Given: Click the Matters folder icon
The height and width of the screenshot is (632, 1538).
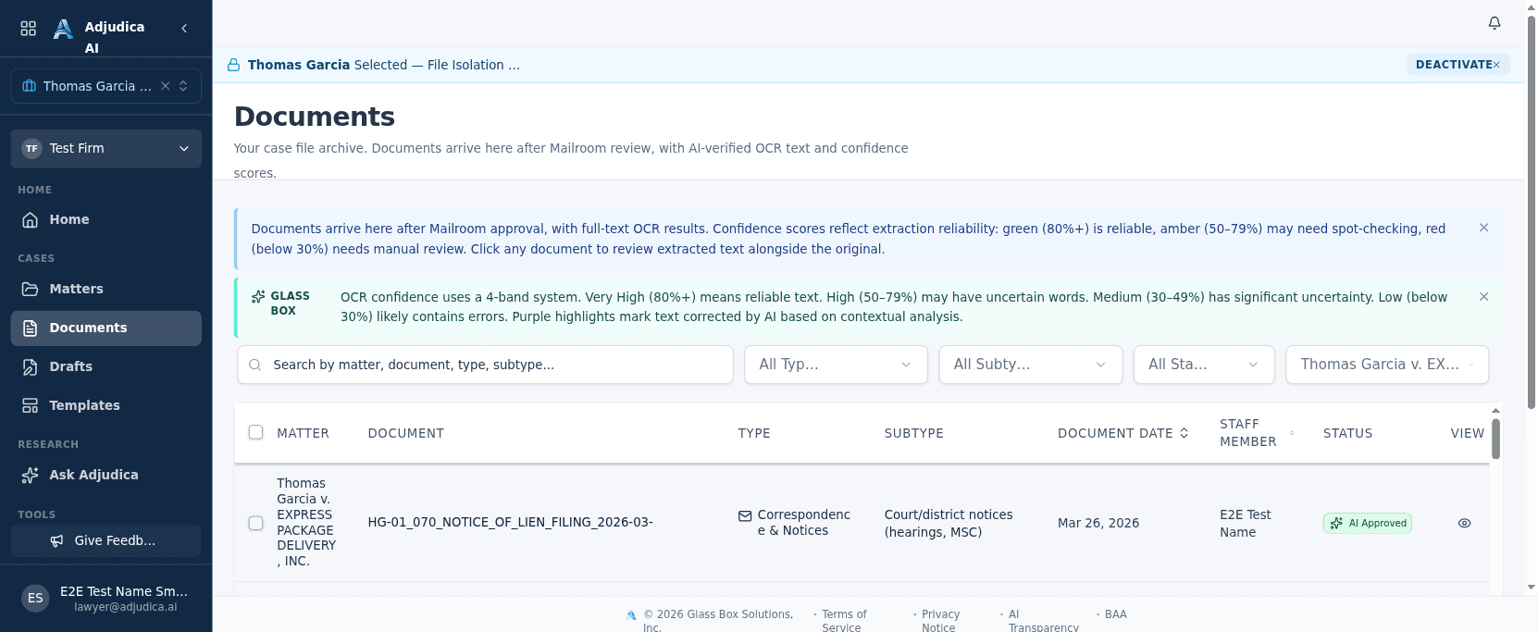Looking at the screenshot, I should tap(30, 290).
